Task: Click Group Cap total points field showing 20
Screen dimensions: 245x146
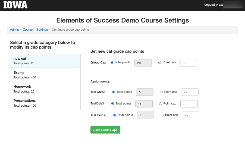Action: (143, 63)
